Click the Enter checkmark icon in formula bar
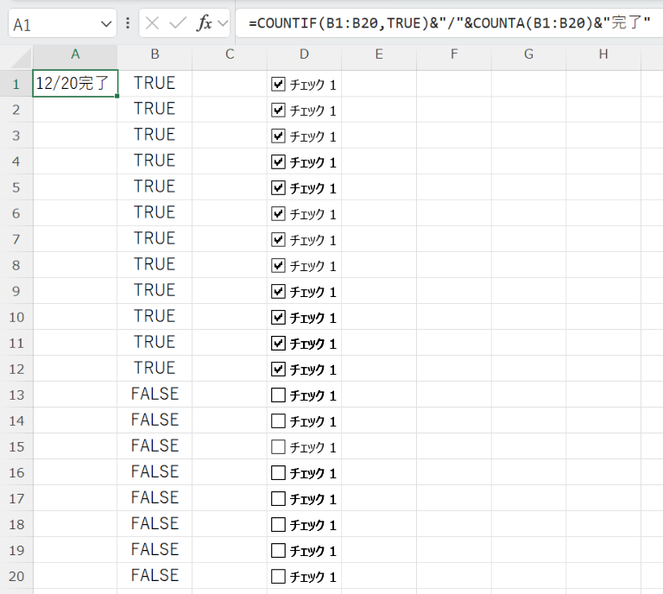This screenshot has width=663, height=594. tap(178, 23)
